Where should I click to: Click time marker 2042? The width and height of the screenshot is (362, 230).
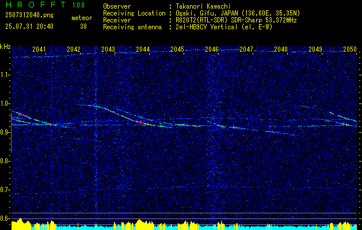[74, 49]
